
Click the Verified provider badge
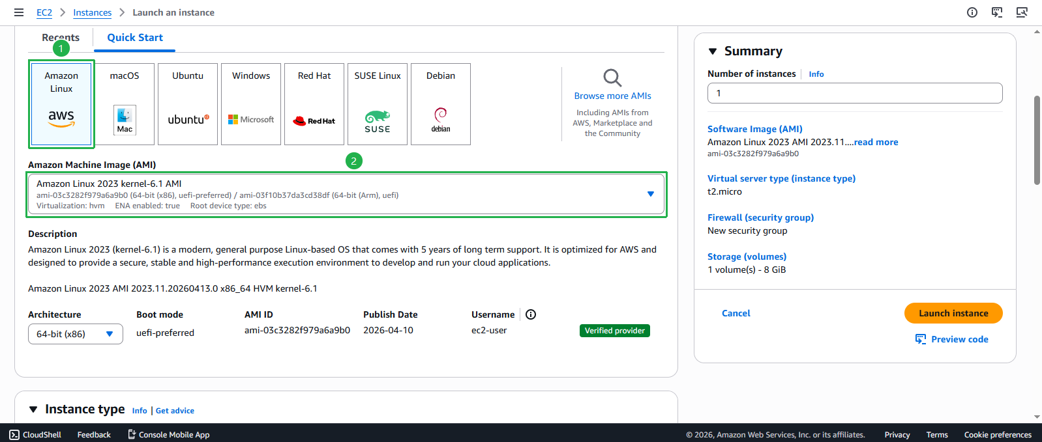tap(615, 331)
